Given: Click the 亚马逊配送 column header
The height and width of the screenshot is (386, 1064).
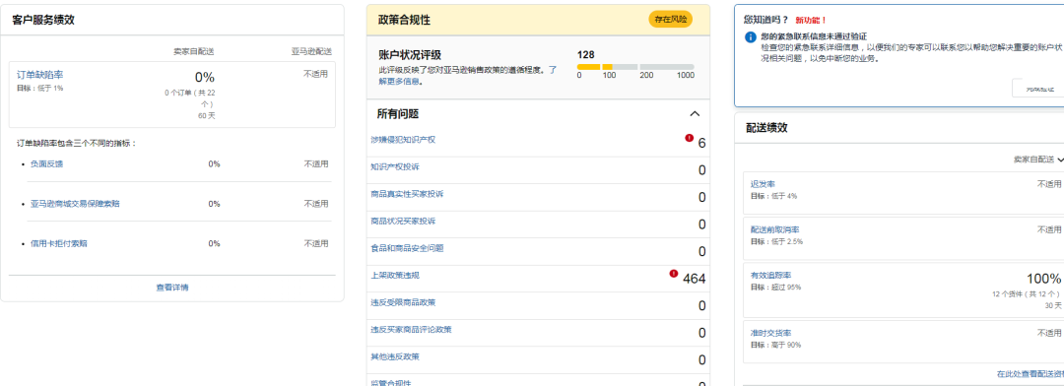Looking at the screenshot, I should [312, 51].
